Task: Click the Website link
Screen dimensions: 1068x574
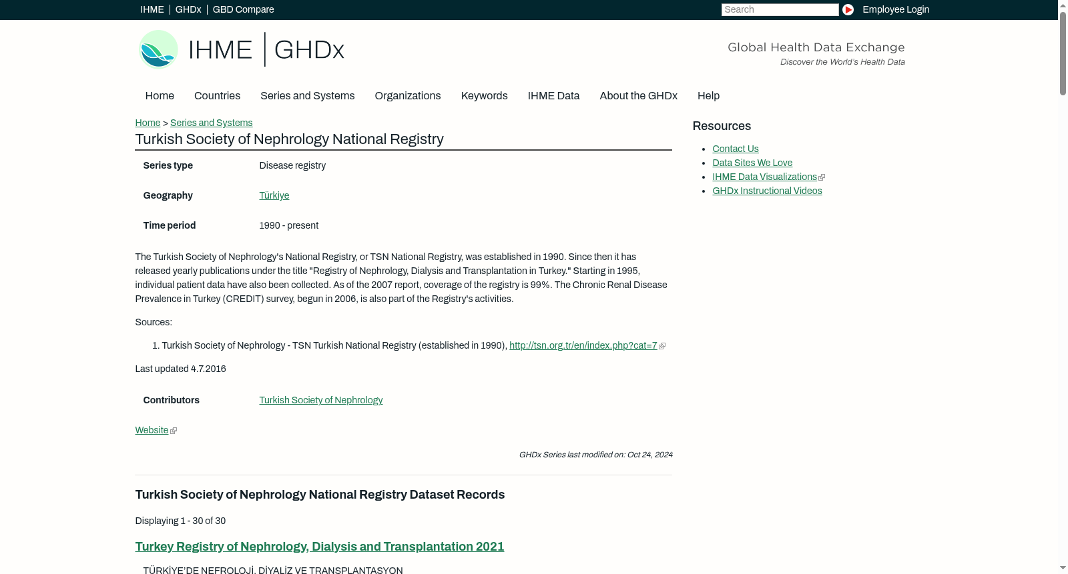Action: point(152,430)
